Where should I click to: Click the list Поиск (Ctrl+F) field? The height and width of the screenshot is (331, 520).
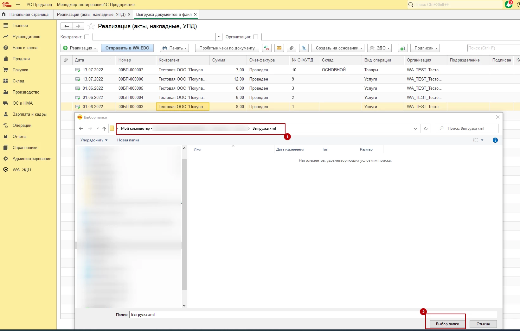coord(494,48)
